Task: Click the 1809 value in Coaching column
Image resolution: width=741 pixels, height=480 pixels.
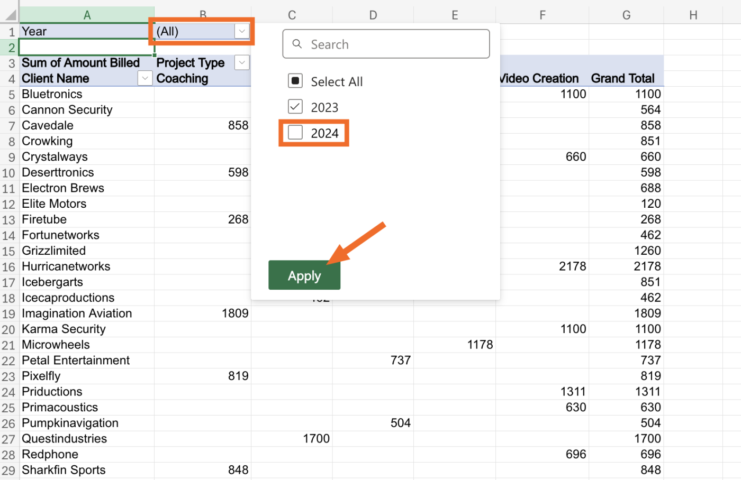Action: coord(235,313)
